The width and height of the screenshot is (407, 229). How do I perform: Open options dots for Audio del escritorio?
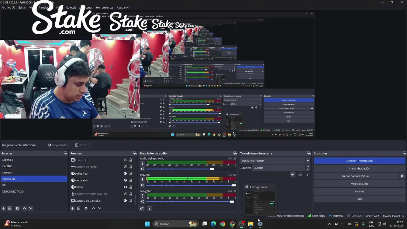coord(142,163)
